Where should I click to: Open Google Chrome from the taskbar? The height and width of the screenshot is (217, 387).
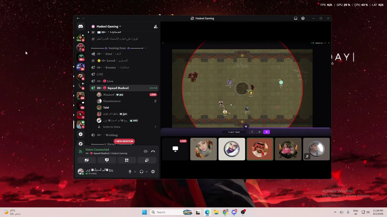click(225, 212)
